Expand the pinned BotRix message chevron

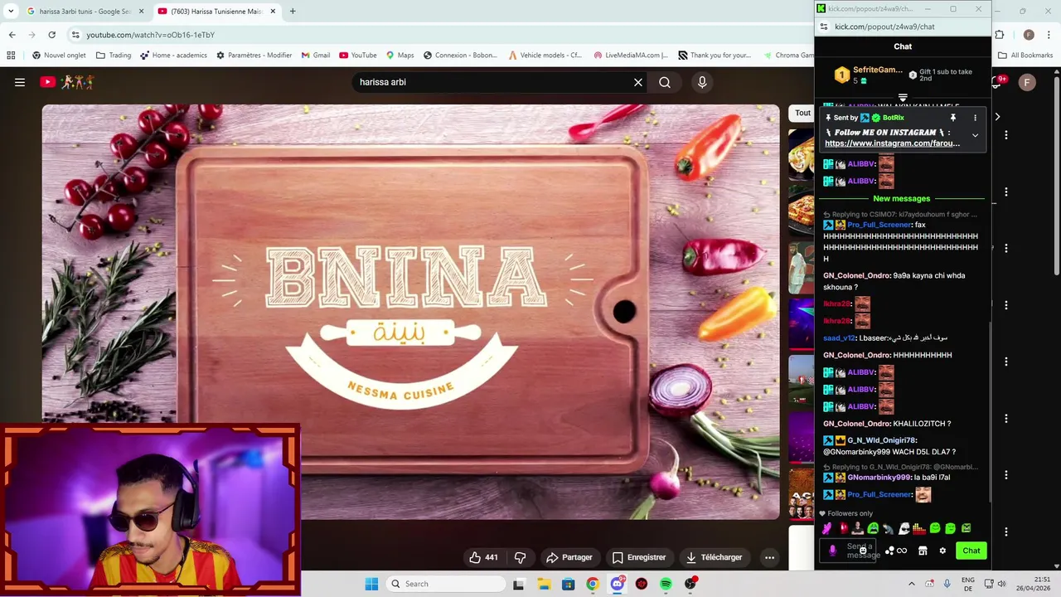click(x=975, y=135)
